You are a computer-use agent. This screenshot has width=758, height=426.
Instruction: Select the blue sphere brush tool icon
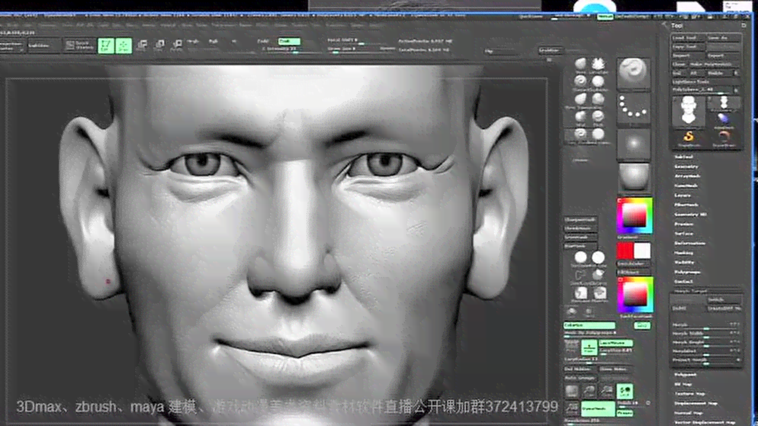pyautogui.click(x=724, y=120)
